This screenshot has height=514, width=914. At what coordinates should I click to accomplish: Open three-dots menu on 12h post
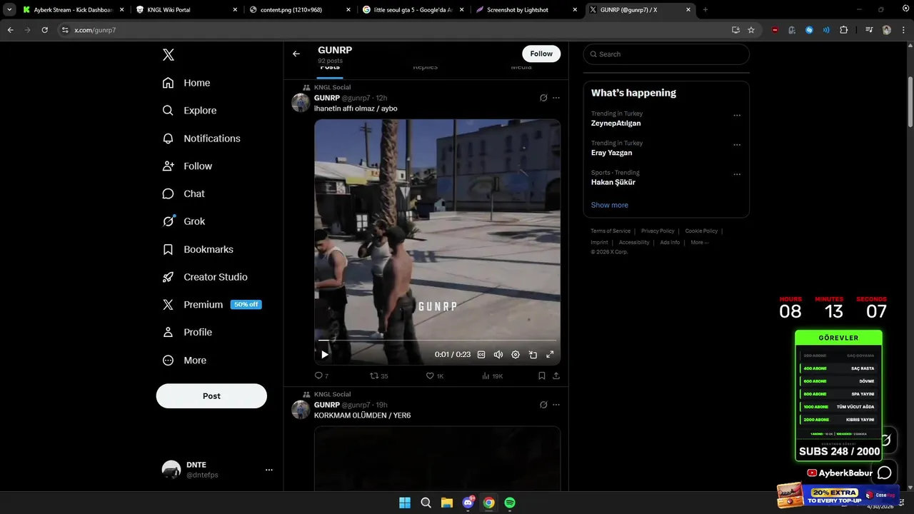point(556,98)
